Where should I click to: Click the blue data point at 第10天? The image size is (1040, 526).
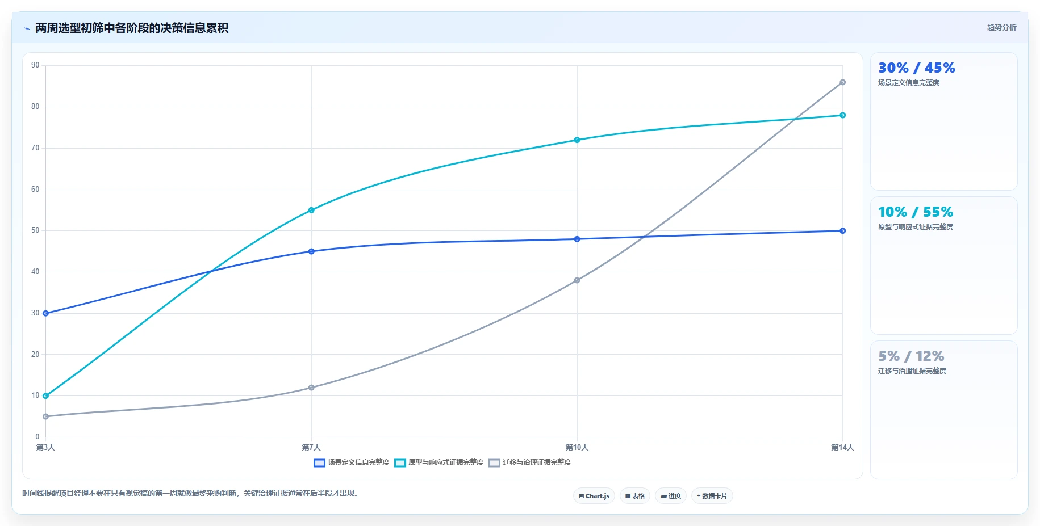pos(577,239)
